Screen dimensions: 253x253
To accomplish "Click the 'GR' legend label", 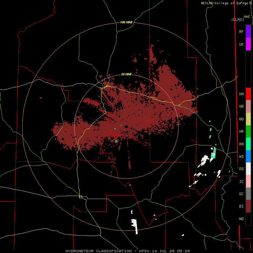I will click(x=241, y=107).
